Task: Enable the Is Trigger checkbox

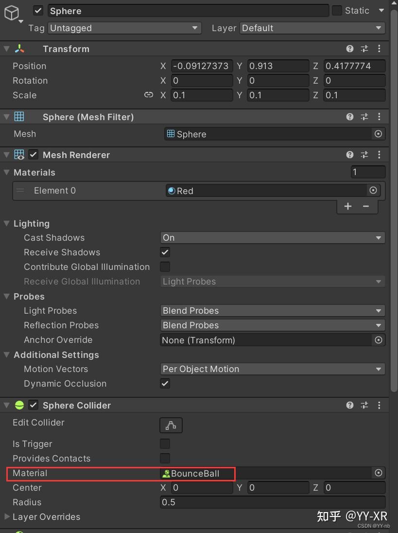Action: point(165,444)
